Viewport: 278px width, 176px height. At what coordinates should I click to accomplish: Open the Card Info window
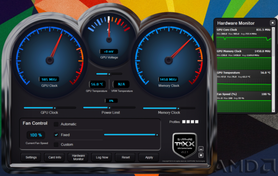[55, 157]
